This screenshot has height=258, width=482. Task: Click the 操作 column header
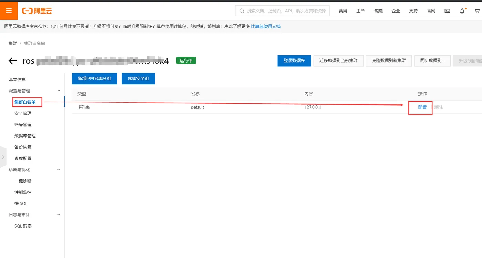click(422, 94)
